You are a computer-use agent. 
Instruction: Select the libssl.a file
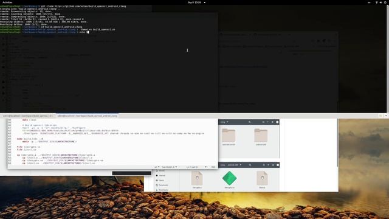tap(262, 180)
